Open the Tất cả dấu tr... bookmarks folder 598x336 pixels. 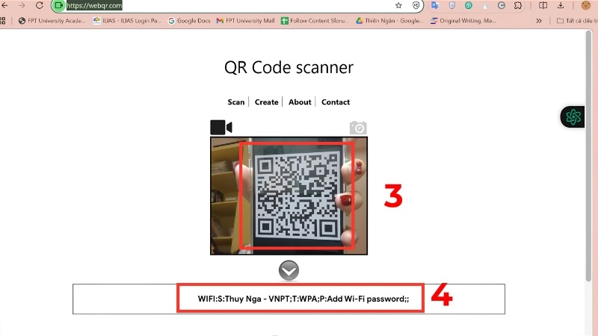(577, 21)
